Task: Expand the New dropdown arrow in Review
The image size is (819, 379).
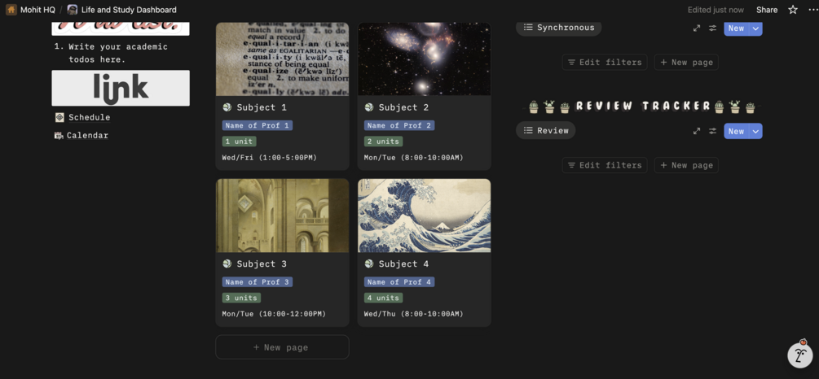Action: 755,132
